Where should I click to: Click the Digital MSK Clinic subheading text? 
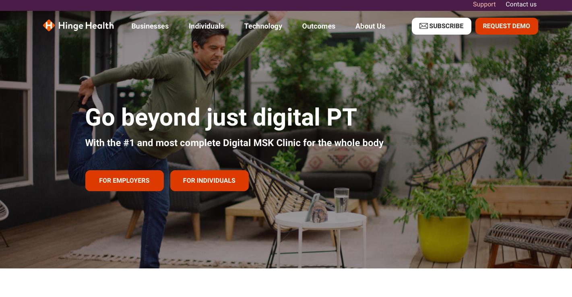[x=234, y=143]
